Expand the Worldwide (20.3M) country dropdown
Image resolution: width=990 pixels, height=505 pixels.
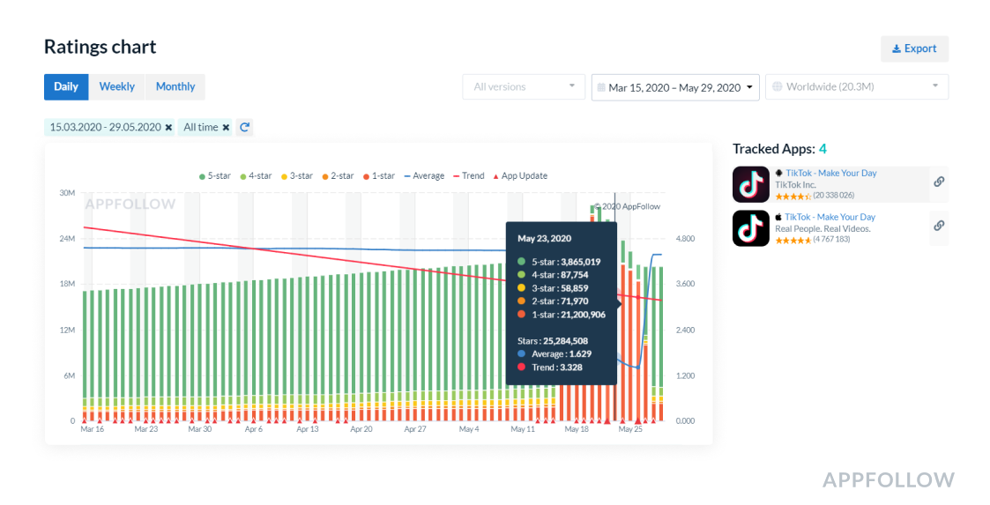click(x=856, y=87)
